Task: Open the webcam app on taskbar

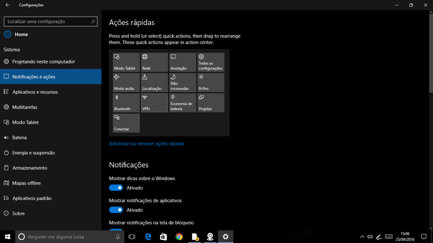Action: click(x=210, y=237)
